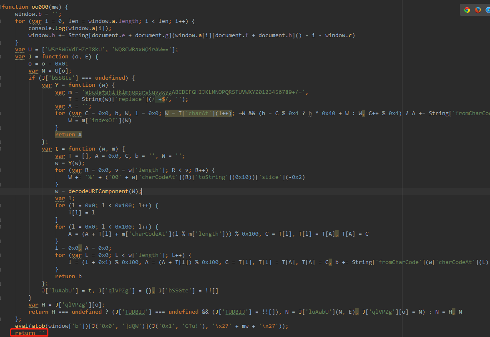490x337 pixels.
Task: Collapse the function oo0O0 fold marker
Action: tap(1, 7)
